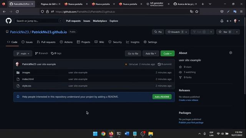
Task: Open the repository Settings tab
Action: click(x=150, y=42)
